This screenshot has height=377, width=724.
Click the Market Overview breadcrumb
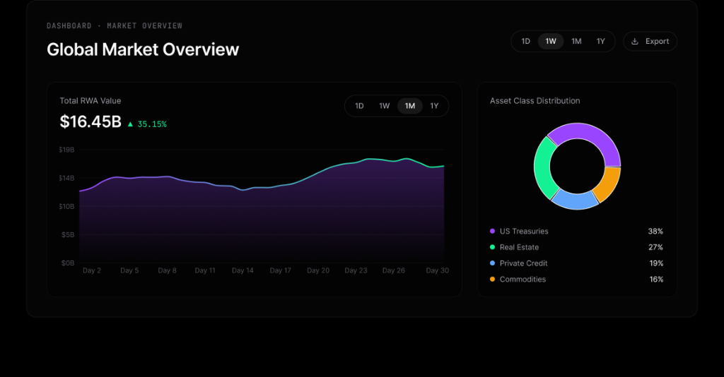click(x=144, y=26)
